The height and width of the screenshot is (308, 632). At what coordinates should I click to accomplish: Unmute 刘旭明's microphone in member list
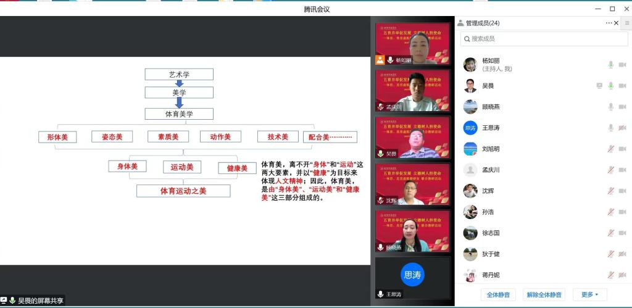pyautogui.click(x=610, y=149)
